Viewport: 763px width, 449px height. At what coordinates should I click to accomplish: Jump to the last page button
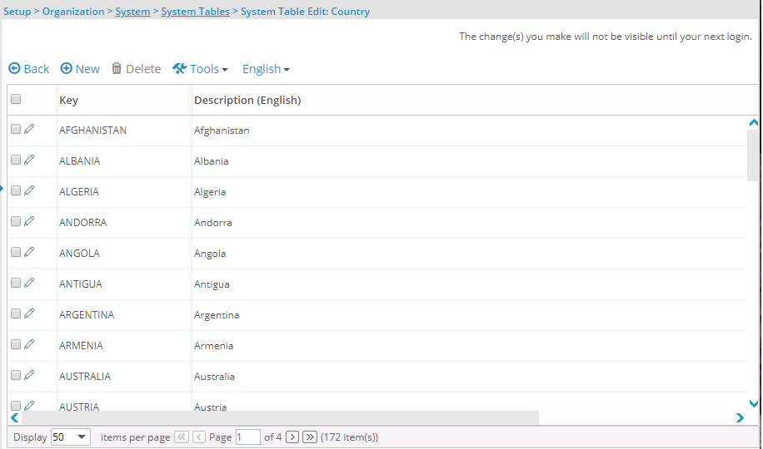pyautogui.click(x=310, y=437)
